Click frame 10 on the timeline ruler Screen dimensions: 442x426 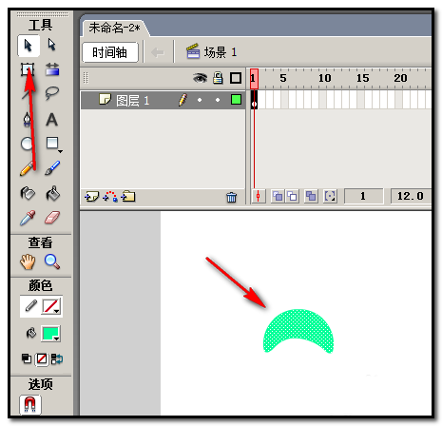pyautogui.click(x=325, y=78)
